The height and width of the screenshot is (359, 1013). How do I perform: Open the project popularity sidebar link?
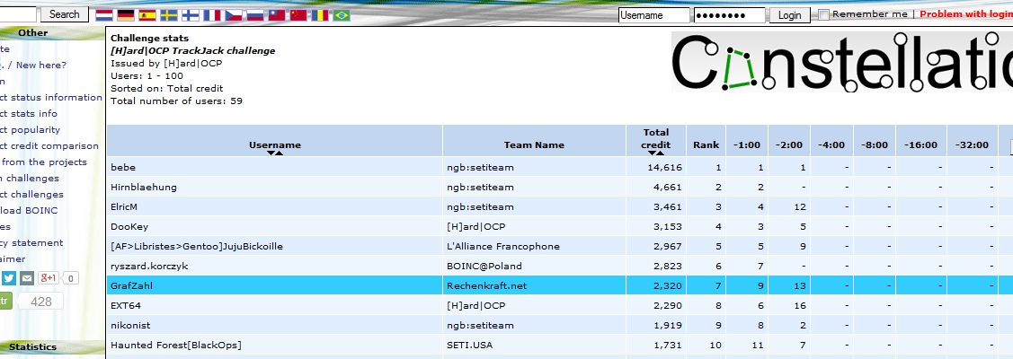tap(31, 129)
